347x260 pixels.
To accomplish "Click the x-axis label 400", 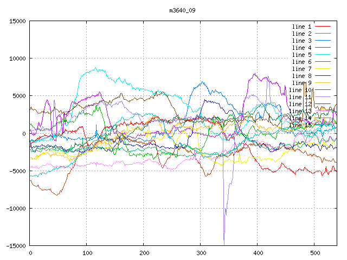I will click(x=258, y=253).
